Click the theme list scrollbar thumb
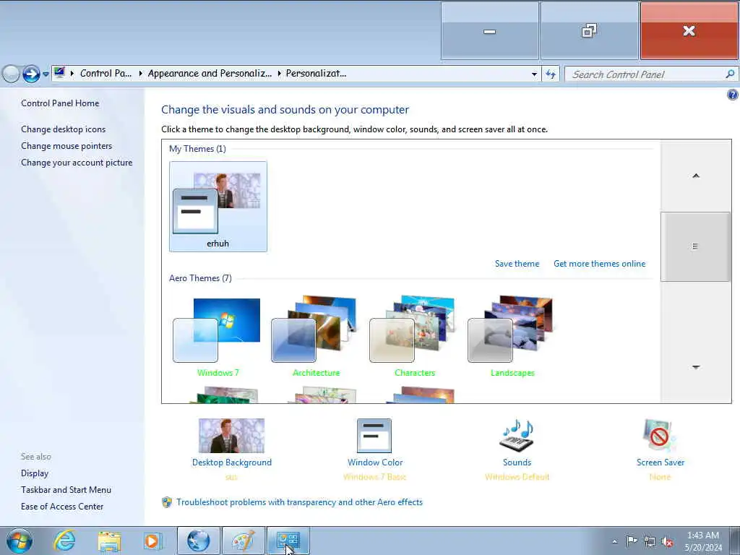The image size is (740, 555). click(x=696, y=246)
